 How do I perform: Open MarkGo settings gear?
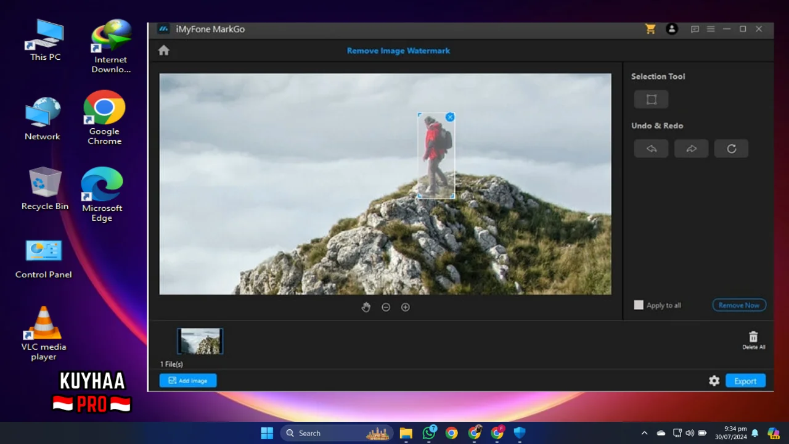pos(714,380)
